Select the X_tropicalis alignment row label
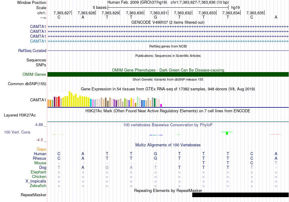Viewport: 289px width, 202px height. (x=36, y=181)
